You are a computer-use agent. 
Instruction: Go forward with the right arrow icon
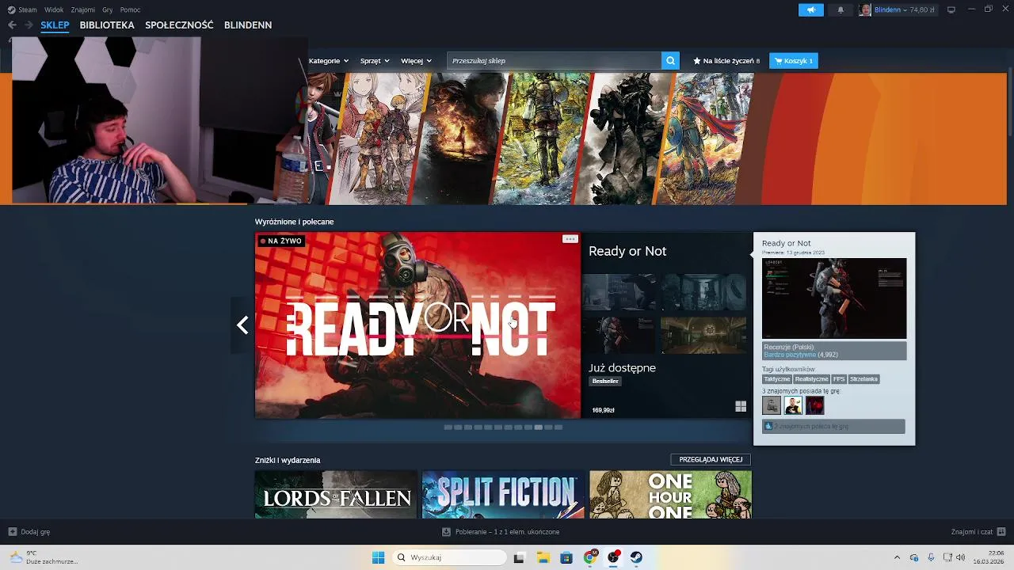tap(29, 25)
